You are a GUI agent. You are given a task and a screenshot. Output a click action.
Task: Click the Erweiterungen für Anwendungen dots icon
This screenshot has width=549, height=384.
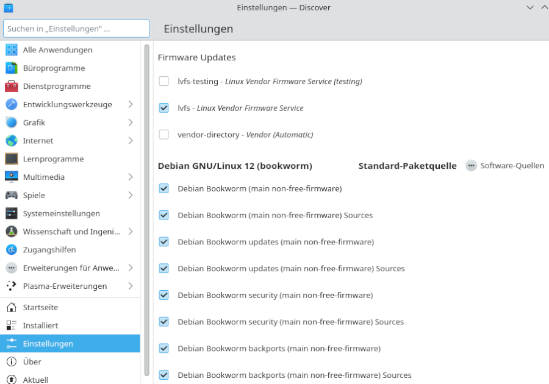click(12, 268)
